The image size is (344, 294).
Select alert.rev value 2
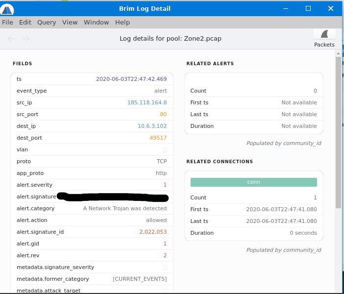(165, 255)
